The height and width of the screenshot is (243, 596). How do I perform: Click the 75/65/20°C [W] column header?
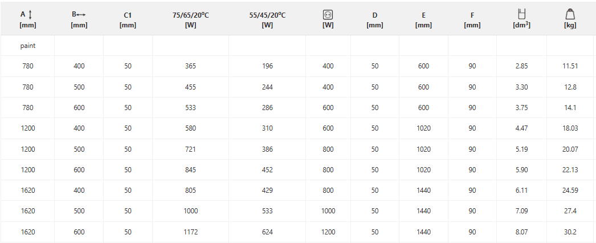(190, 20)
